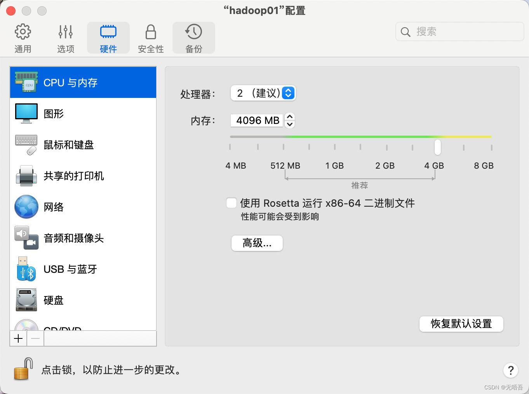Image resolution: width=529 pixels, height=394 pixels.
Task: Open the 通用 (General) gear tab
Action: click(23, 38)
